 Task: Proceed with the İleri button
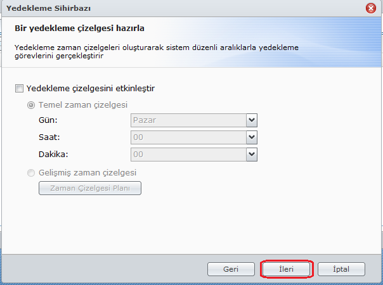[287, 269]
